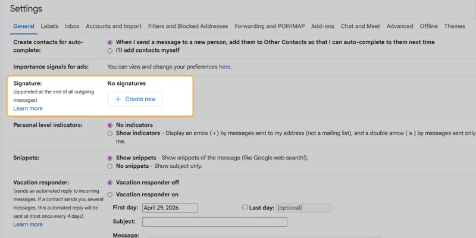
Task: Switch to the Add-ons tab
Action: pyautogui.click(x=322, y=26)
